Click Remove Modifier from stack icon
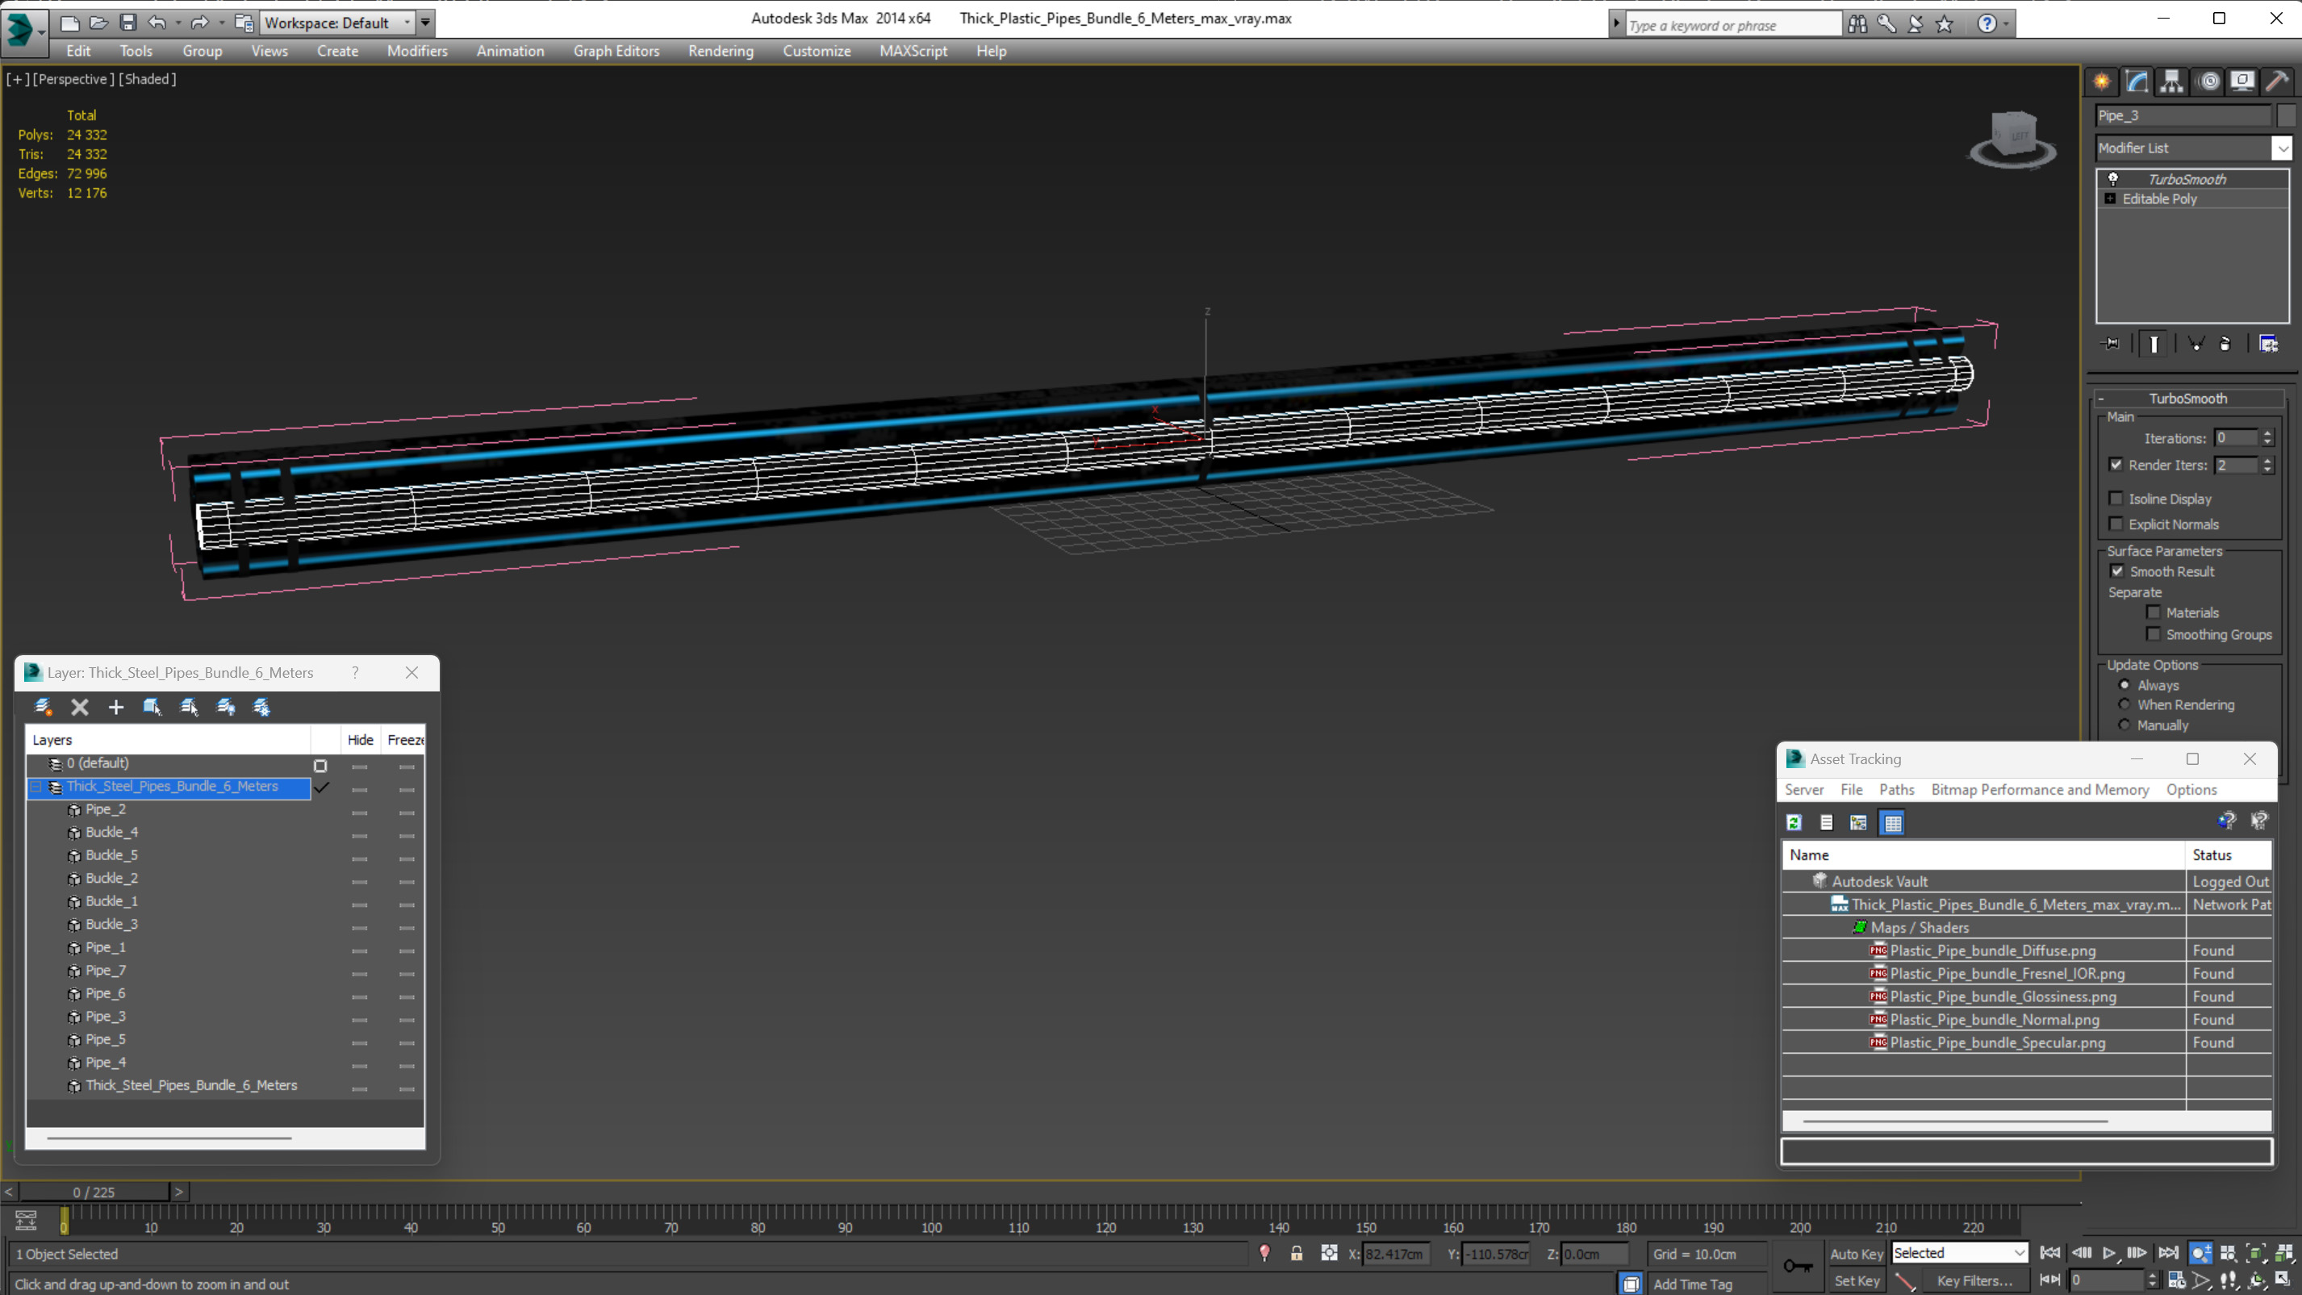 pyautogui.click(x=2225, y=344)
